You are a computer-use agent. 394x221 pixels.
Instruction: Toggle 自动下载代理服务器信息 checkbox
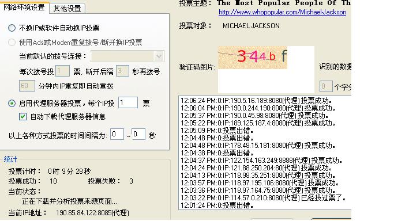tap(22, 116)
